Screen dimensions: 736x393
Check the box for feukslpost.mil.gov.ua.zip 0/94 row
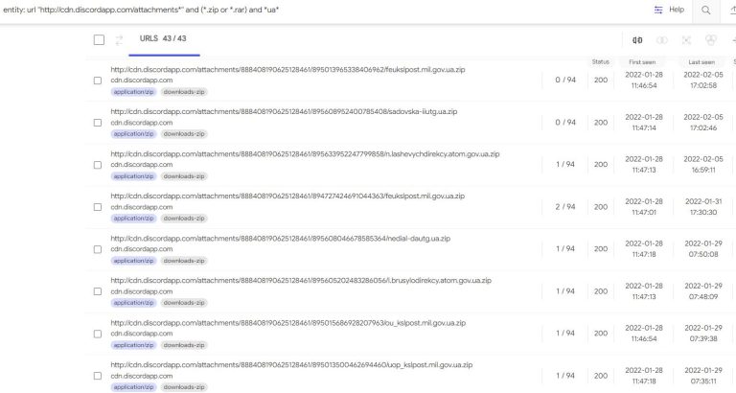98,81
